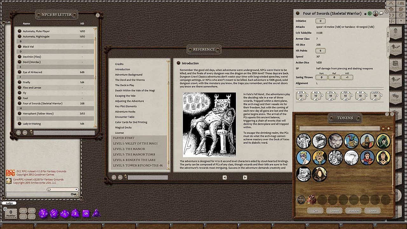The height and width of the screenshot is (229, 407).
Task: Click the +2d dice modifier button
Action: click(32, 211)
